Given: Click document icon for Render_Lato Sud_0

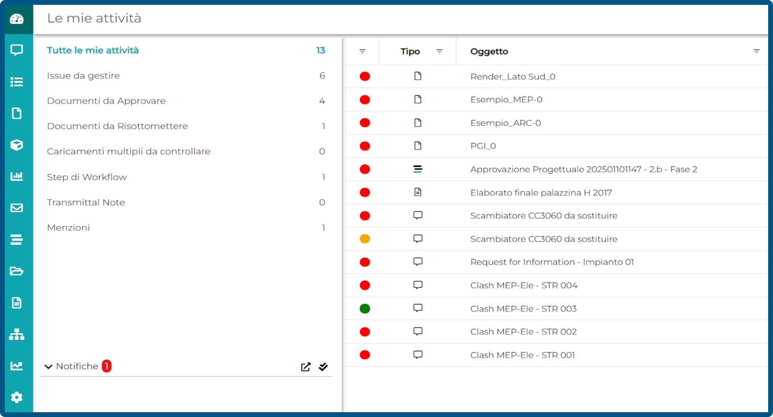Looking at the screenshot, I should coord(418,76).
